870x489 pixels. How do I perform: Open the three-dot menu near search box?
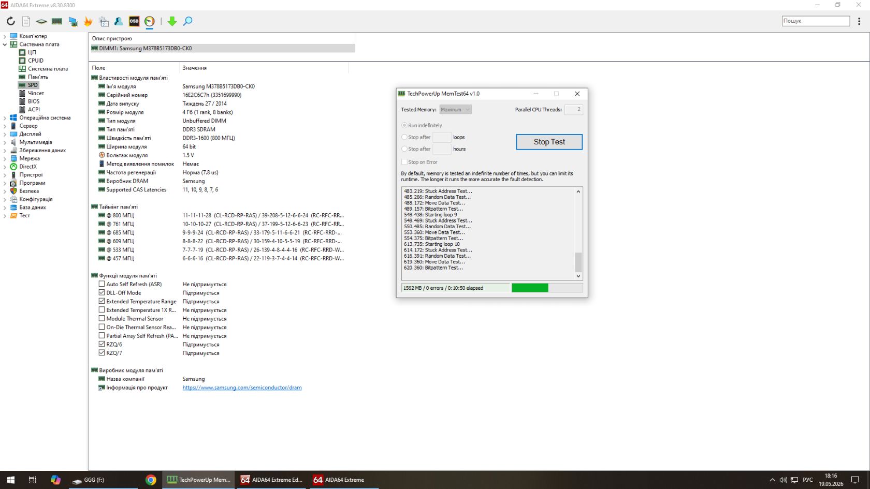[859, 21]
